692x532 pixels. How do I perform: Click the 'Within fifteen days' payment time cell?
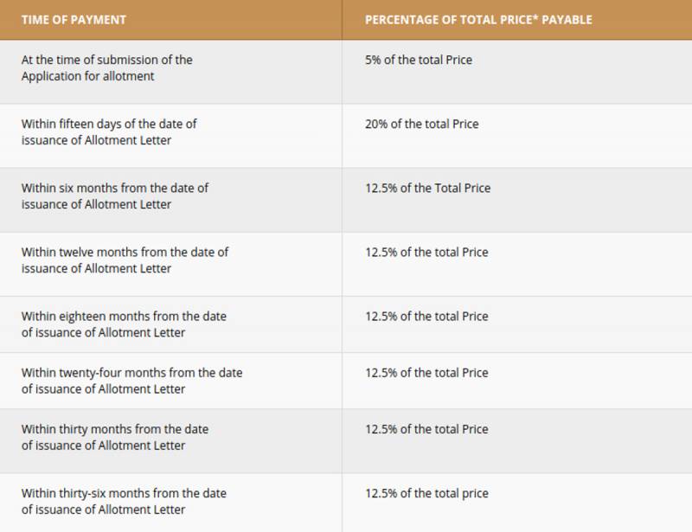[109, 132]
